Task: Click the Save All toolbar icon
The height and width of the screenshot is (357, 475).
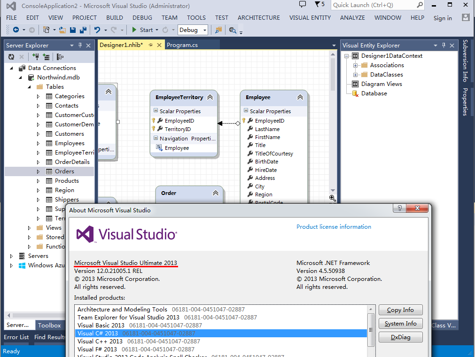Action: [x=83, y=30]
